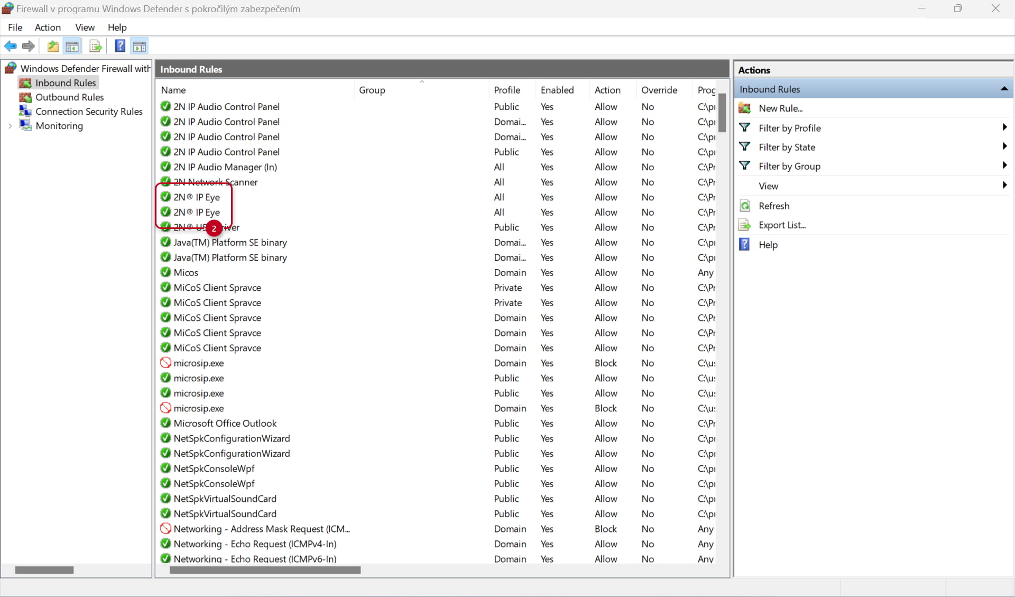Open the Filter by State submenu arrow
The image size is (1015, 597).
1004,146
